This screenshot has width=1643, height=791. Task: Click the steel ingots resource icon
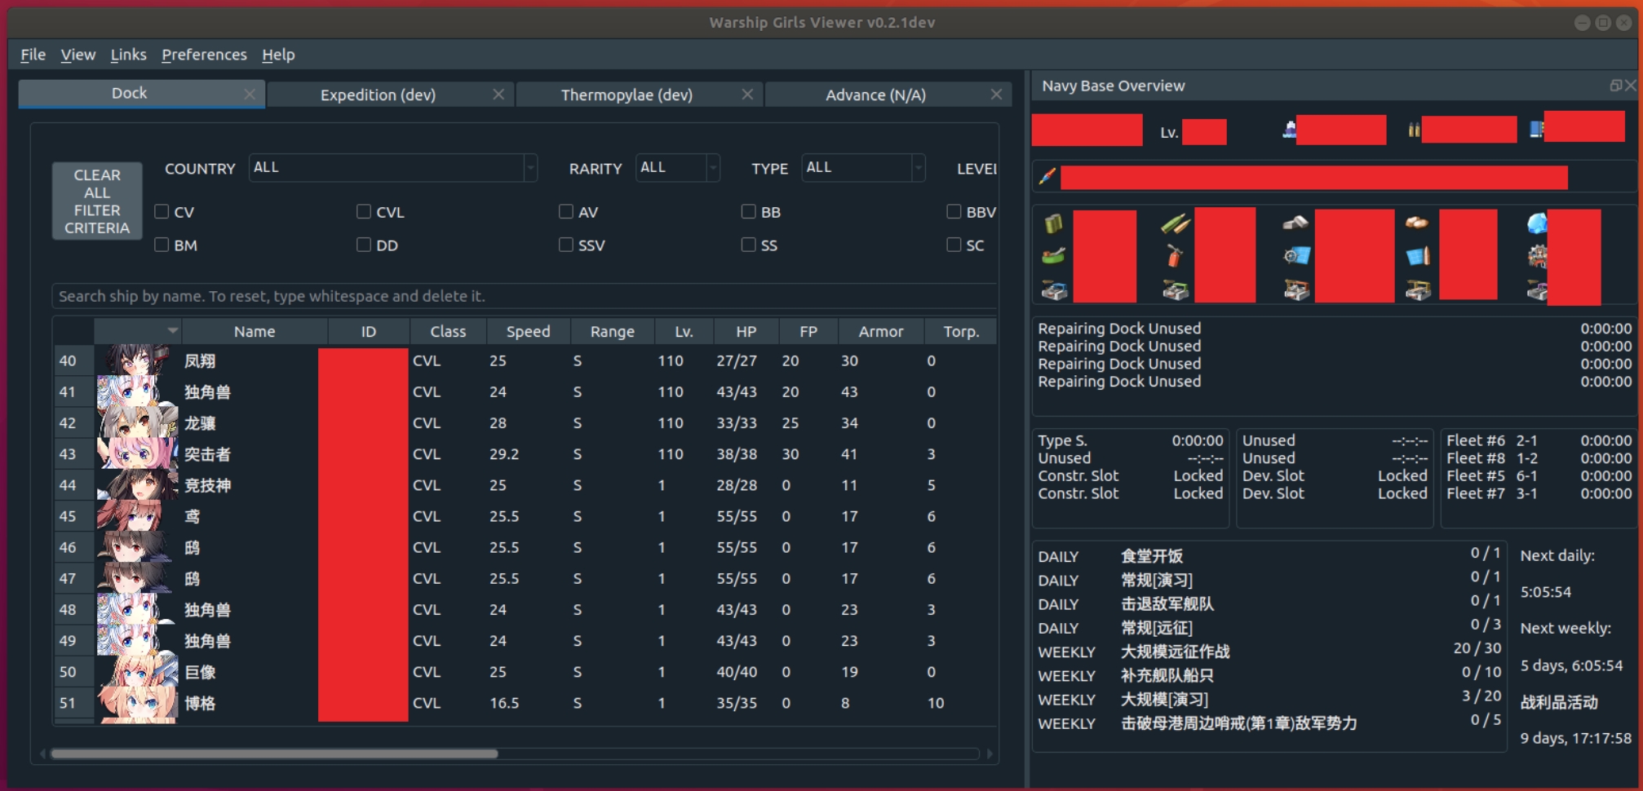pyautogui.click(x=1295, y=223)
